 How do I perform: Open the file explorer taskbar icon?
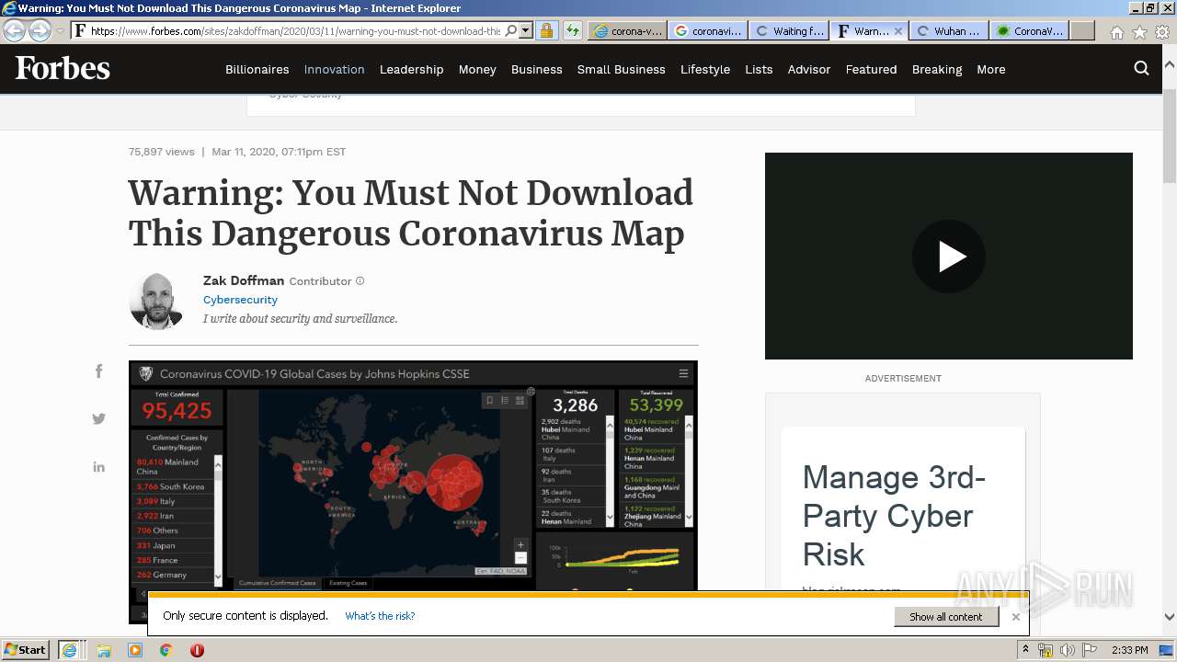coord(104,650)
